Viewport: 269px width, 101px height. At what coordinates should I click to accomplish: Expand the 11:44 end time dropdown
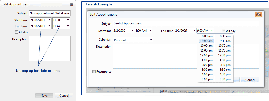[68, 26]
